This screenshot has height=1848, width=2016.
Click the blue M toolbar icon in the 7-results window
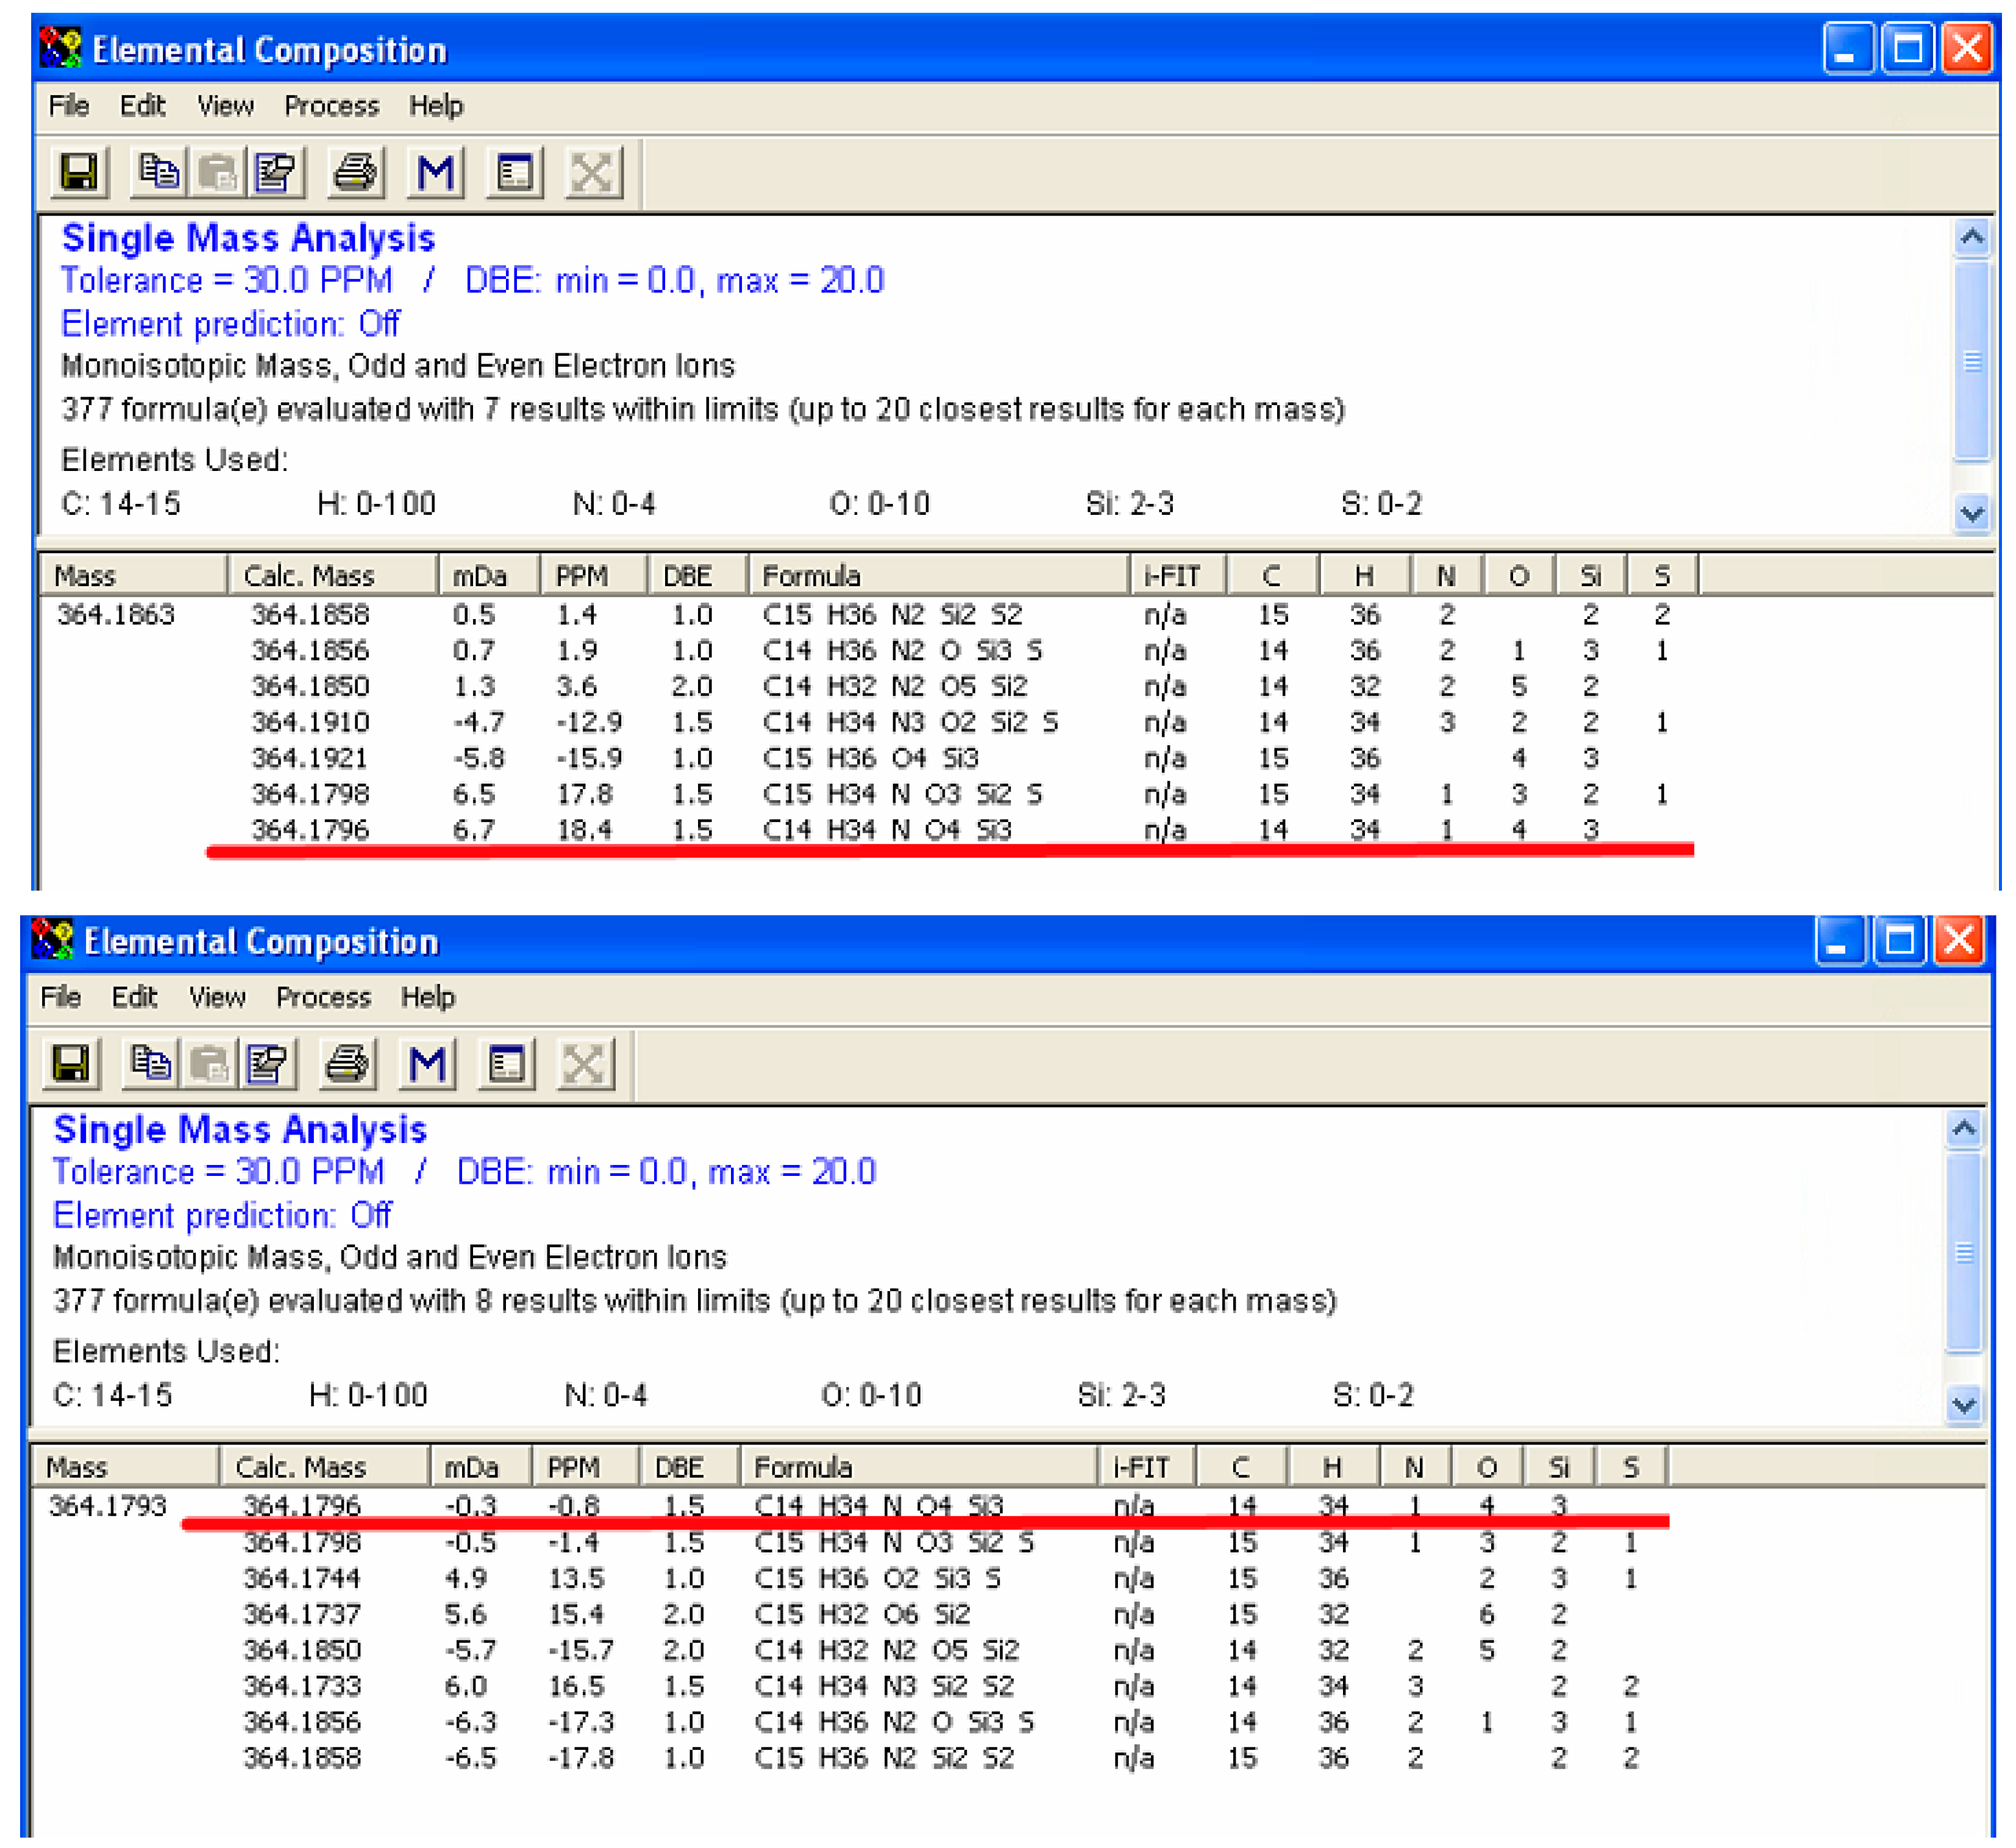(435, 172)
